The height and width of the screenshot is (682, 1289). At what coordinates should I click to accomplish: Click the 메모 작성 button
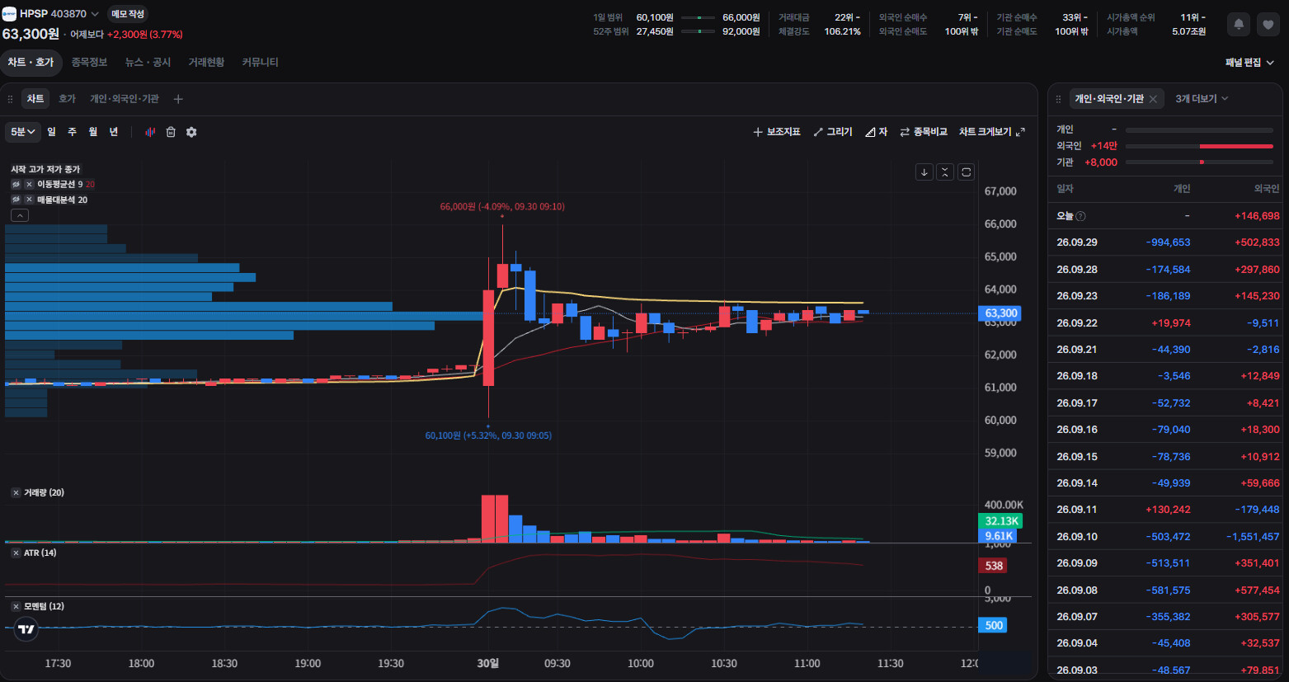(128, 14)
